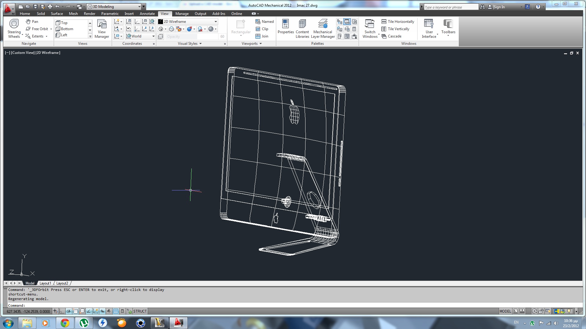The width and height of the screenshot is (586, 329).
Task: Open the World coordinate system dropdown
Action: click(x=153, y=36)
